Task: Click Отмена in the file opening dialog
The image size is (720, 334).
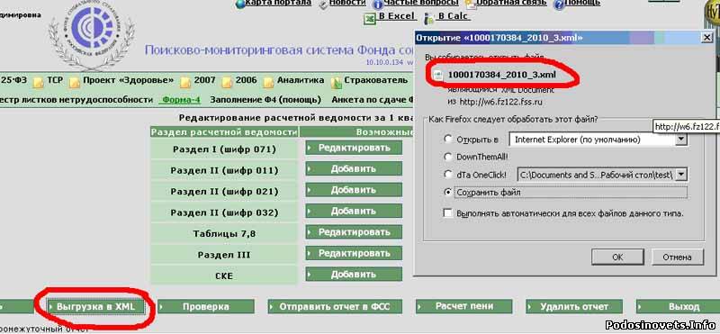Action: coord(677,257)
